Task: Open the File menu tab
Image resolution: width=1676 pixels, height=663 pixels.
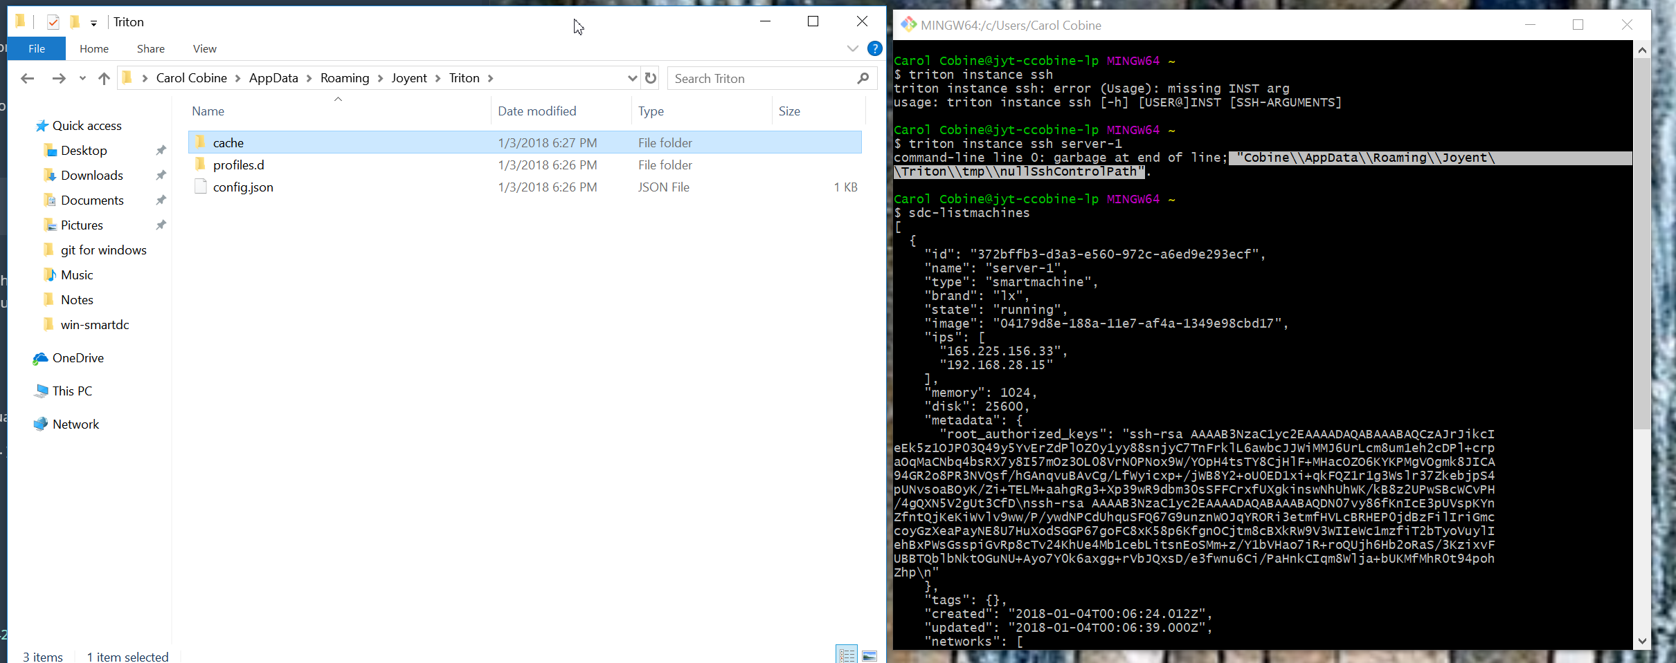Action: tap(37, 48)
